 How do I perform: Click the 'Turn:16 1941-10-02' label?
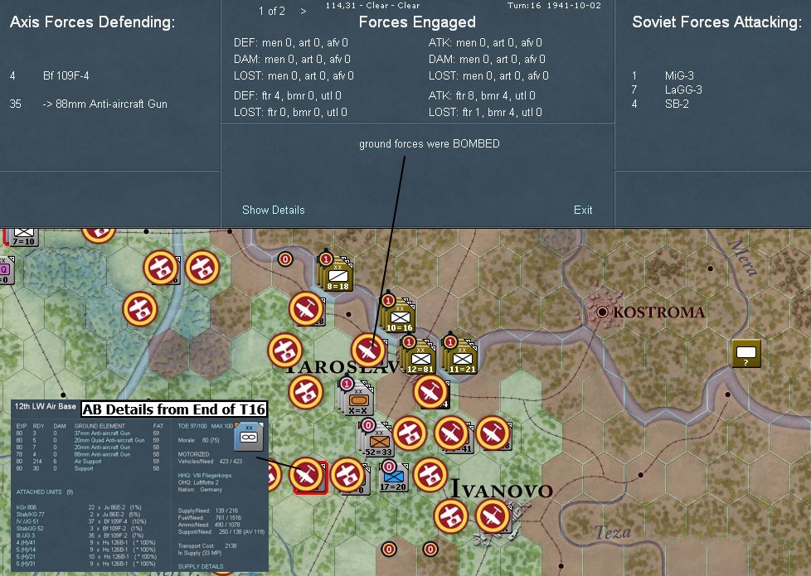pos(554,6)
